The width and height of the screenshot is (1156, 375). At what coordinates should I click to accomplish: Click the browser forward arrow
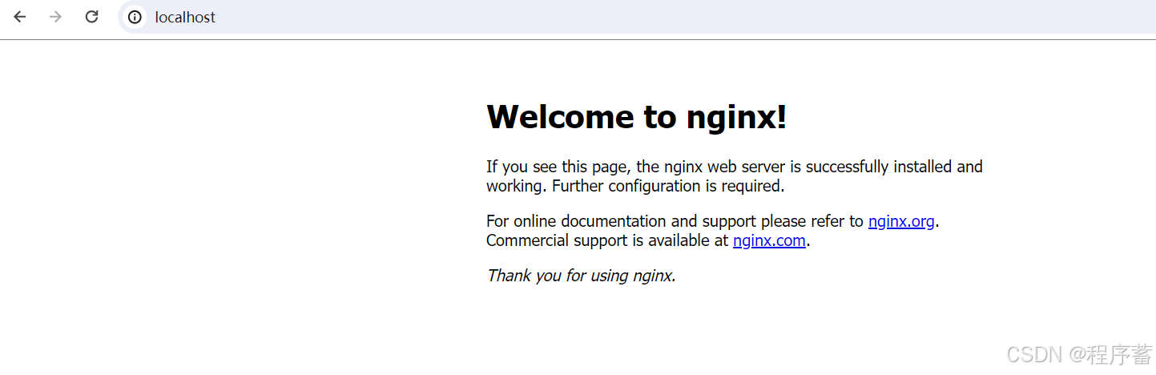click(55, 17)
